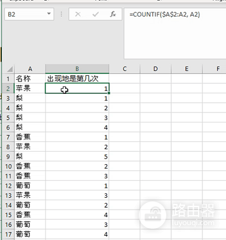Click the Name Box showing B2
226x240 pixels.
coord(29,14)
